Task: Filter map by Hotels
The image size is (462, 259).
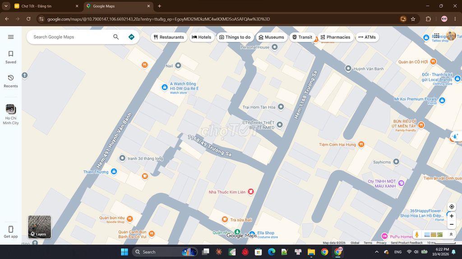Action: [202, 37]
